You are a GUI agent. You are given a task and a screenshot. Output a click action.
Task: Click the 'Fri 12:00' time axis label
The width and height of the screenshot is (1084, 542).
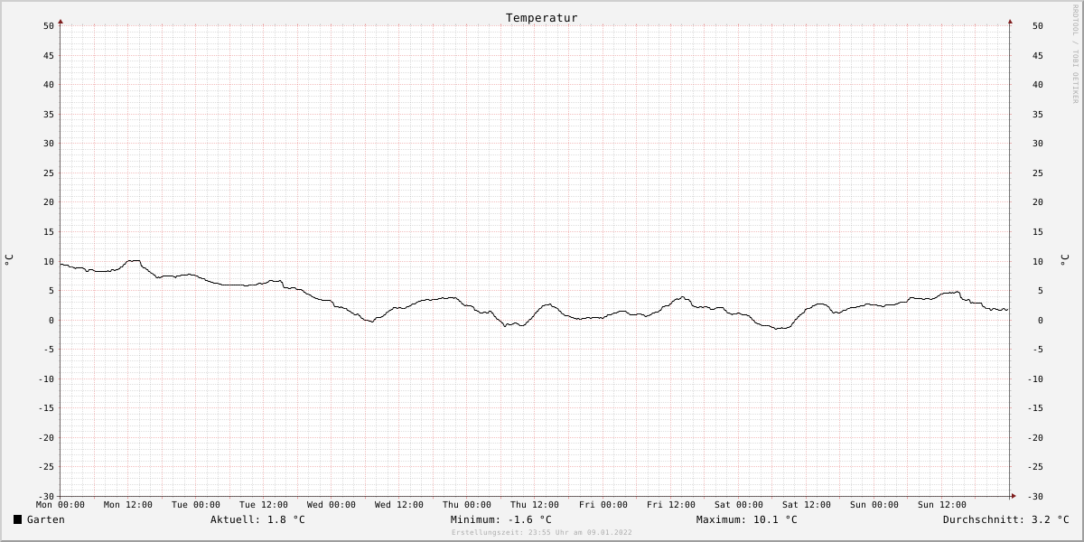[671, 505]
